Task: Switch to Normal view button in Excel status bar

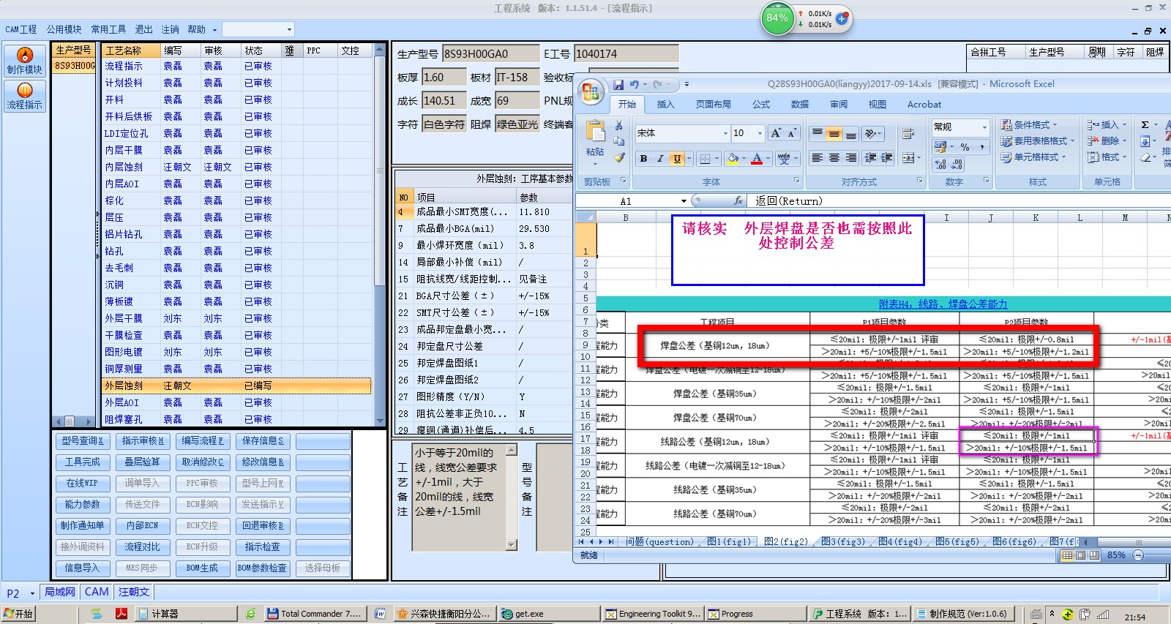Action: pyautogui.click(x=1067, y=555)
